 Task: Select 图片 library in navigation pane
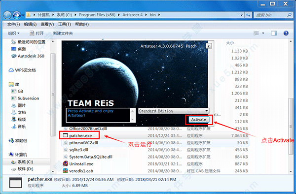pos(19,105)
